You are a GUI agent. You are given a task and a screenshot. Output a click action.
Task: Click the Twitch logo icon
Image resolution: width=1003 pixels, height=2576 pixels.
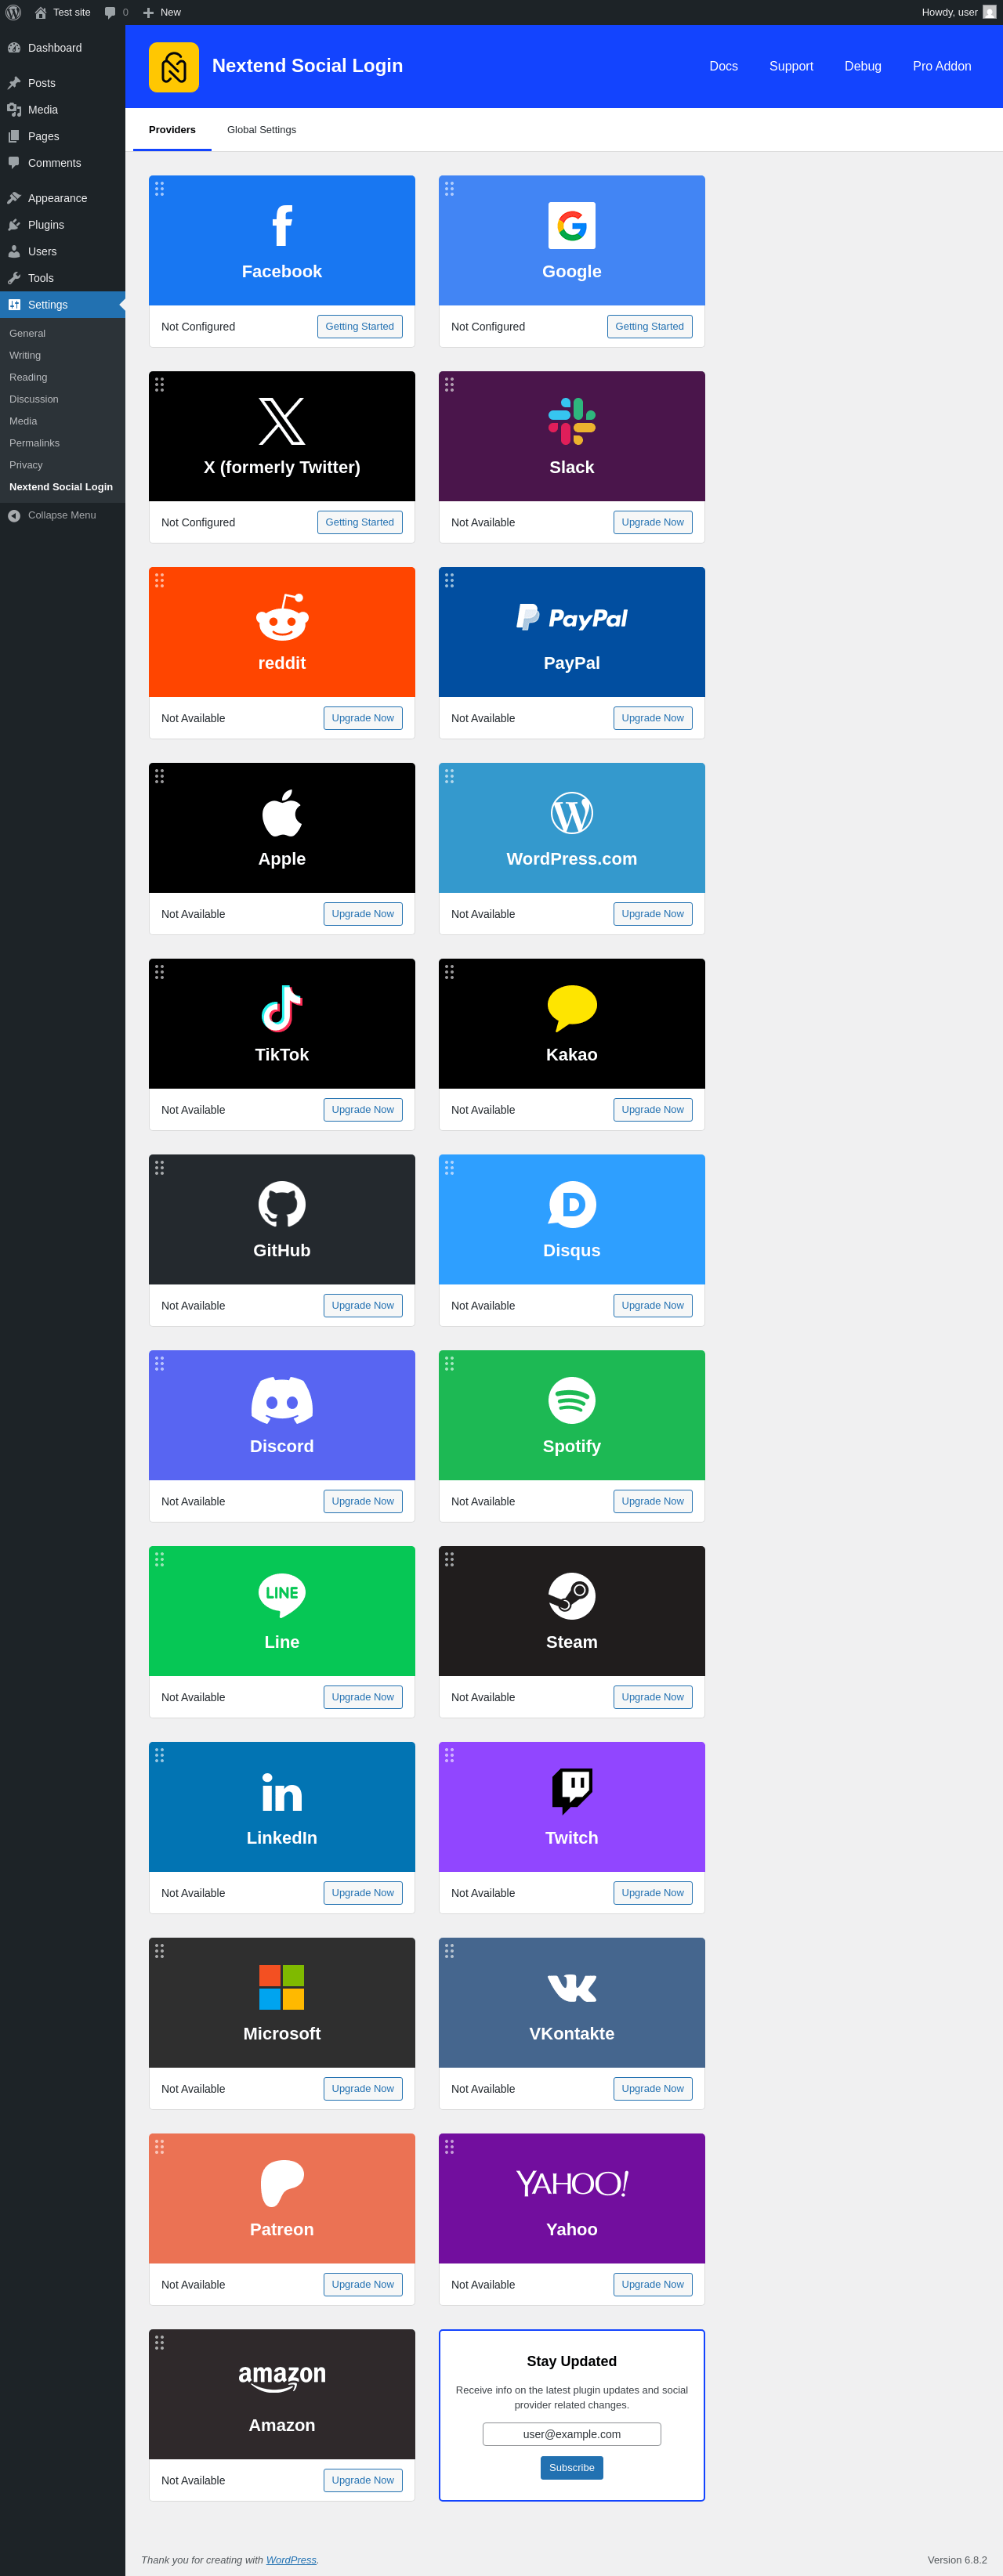tap(571, 1792)
